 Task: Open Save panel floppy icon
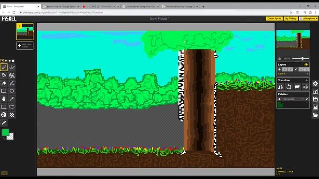point(315,99)
